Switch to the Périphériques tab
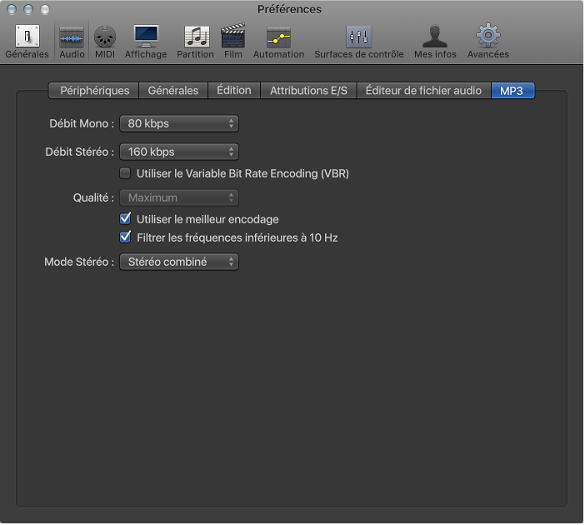This screenshot has height=525, width=585. pos(94,91)
